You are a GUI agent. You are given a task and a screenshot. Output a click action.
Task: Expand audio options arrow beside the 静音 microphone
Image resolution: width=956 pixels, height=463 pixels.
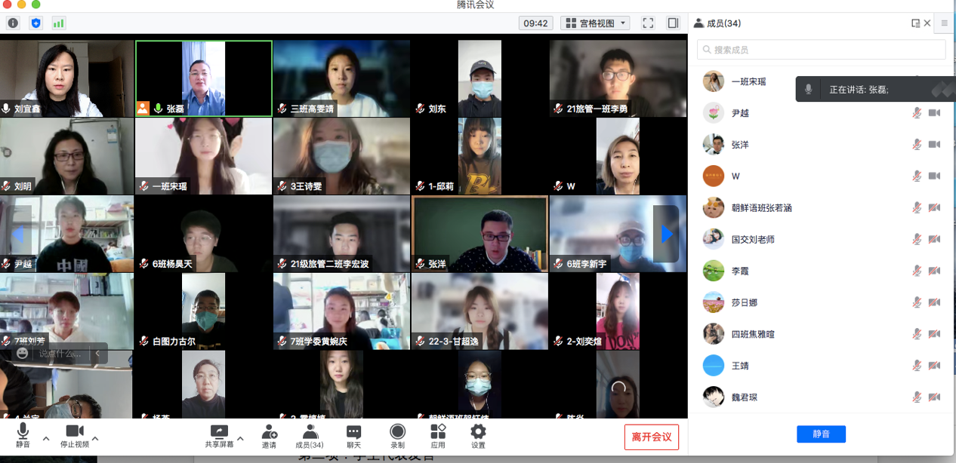tap(46, 438)
